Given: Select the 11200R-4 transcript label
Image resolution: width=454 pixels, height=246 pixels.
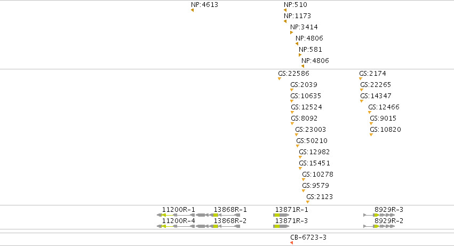Looking at the screenshot, I should click(x=178, y=221).
